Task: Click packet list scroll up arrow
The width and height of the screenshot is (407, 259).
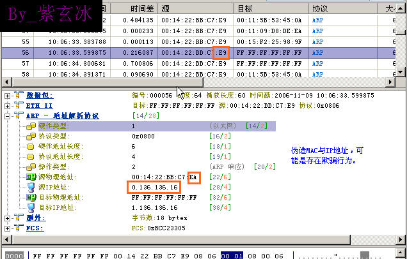Action: (x=401, y=8)
